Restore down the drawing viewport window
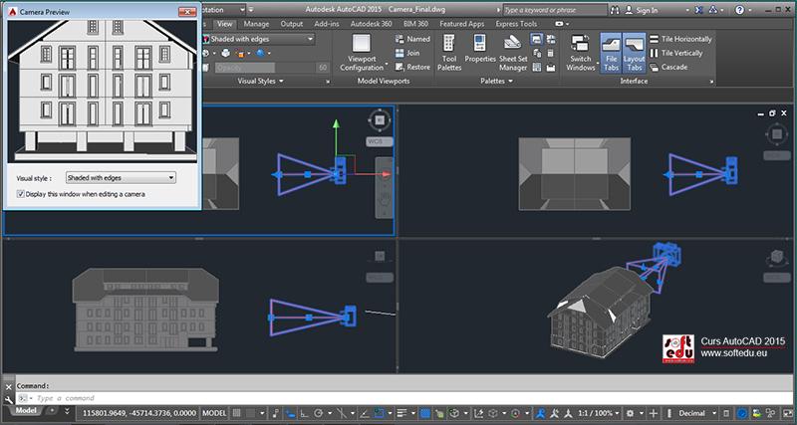 (x=772, y=113)
